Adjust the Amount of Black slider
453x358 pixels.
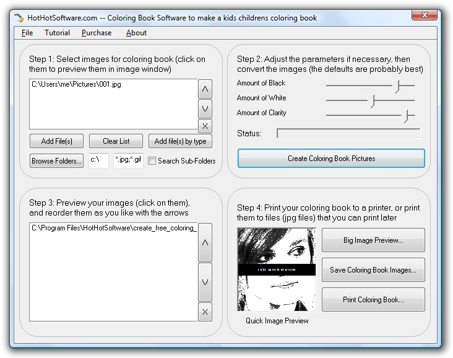click(x=396, y=86)
